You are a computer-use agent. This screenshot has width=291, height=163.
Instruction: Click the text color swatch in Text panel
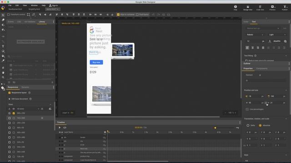(x=270, y=41)
